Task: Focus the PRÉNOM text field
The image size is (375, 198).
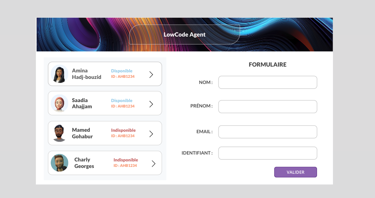Action: point(267,106)
